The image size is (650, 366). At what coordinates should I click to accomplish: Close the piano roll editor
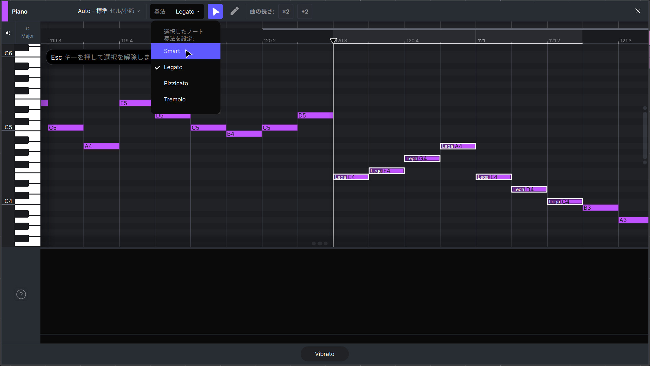pos(638,11)
